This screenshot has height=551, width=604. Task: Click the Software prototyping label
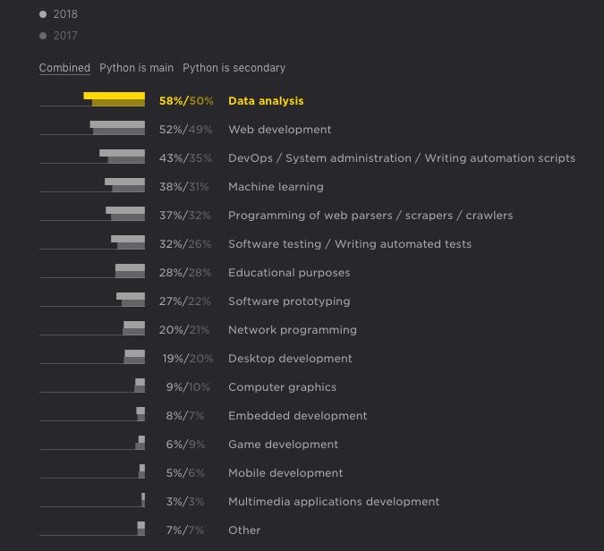coord(289,301)
